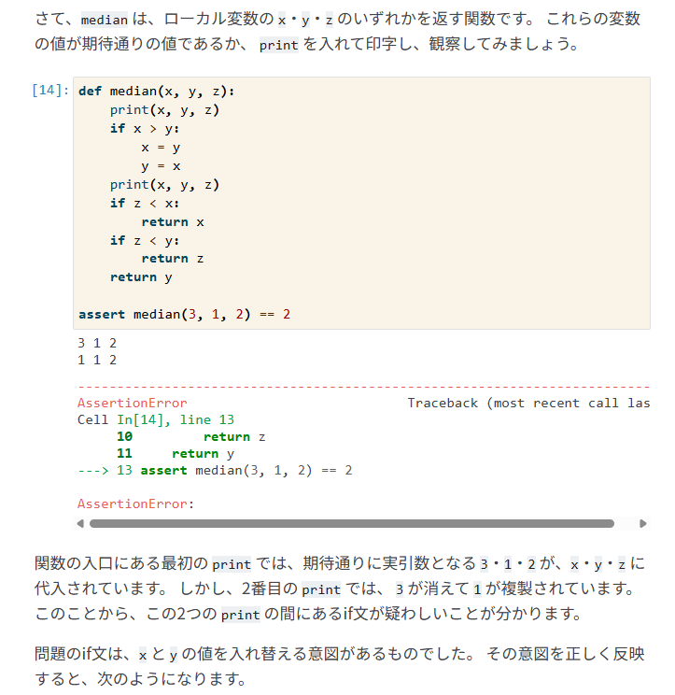Click the 'if z < x:' code line
This screenshot has width=675, height=695.
click(x=145, y=203)
